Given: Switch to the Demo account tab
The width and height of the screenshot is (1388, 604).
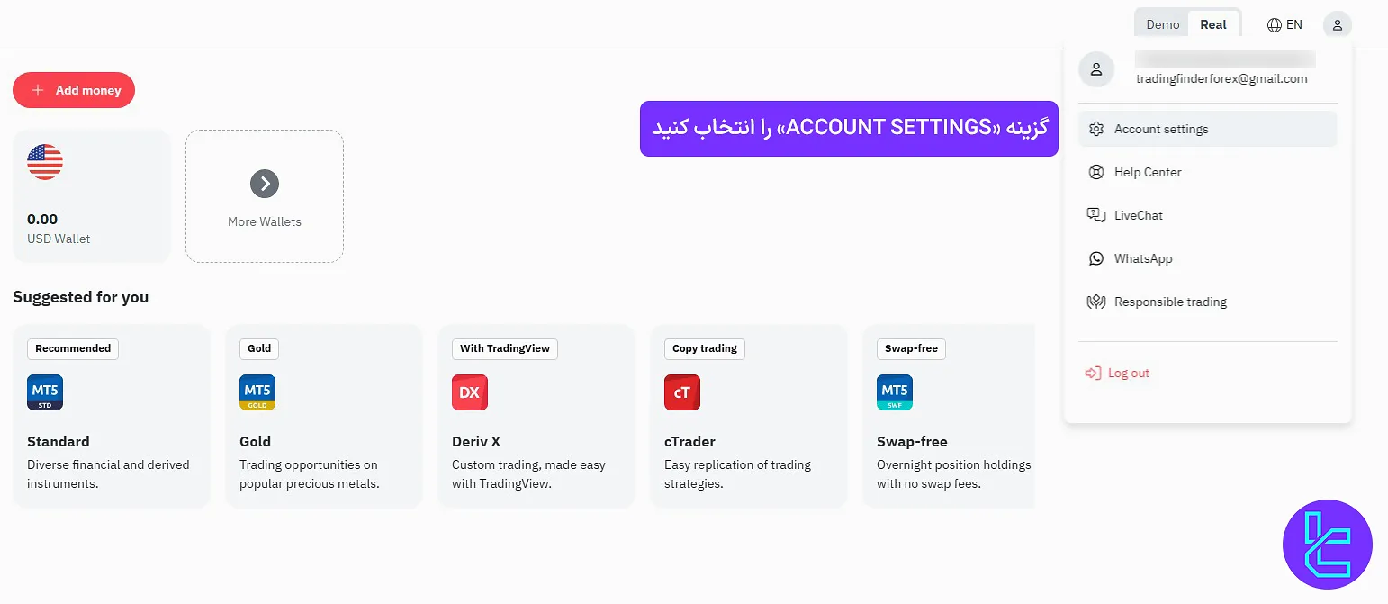Looking at the screenshot, I should (x=1161, y=24).
